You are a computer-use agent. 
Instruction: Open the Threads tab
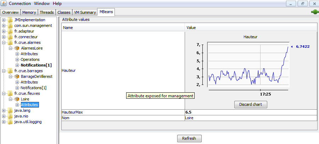pyautogui.click(x=46, y=12)
